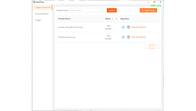Run the browser test_2021.02.19.mrpa process

pyautogui.click(x=123, y=27)
